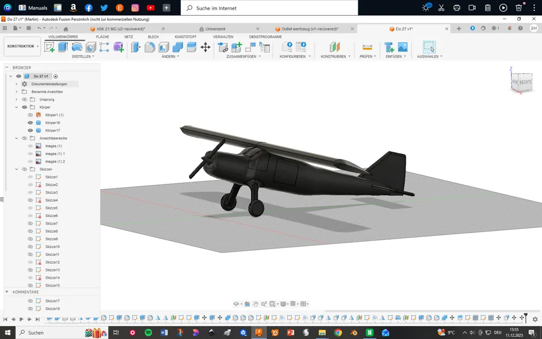Collapse the Ansichtsbereiche folder

pyautogui.click(x=16, y=138)
